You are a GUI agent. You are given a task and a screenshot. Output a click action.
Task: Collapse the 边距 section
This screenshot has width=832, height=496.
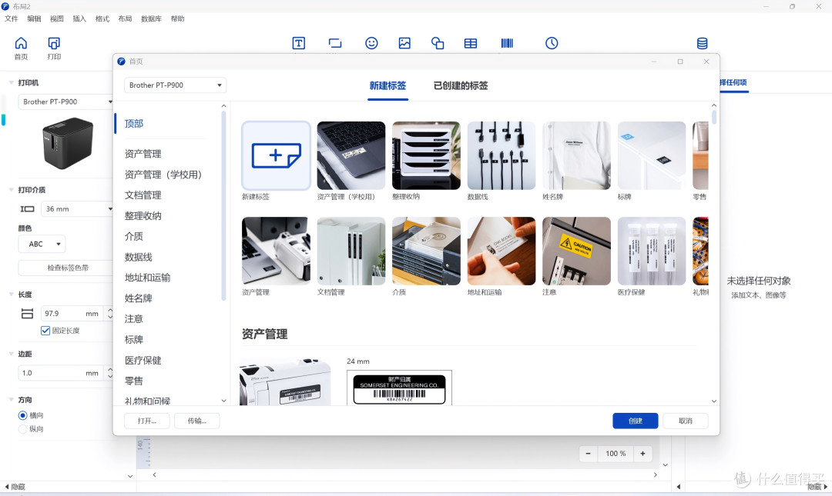pyautogui.click(x=11, y=354)
